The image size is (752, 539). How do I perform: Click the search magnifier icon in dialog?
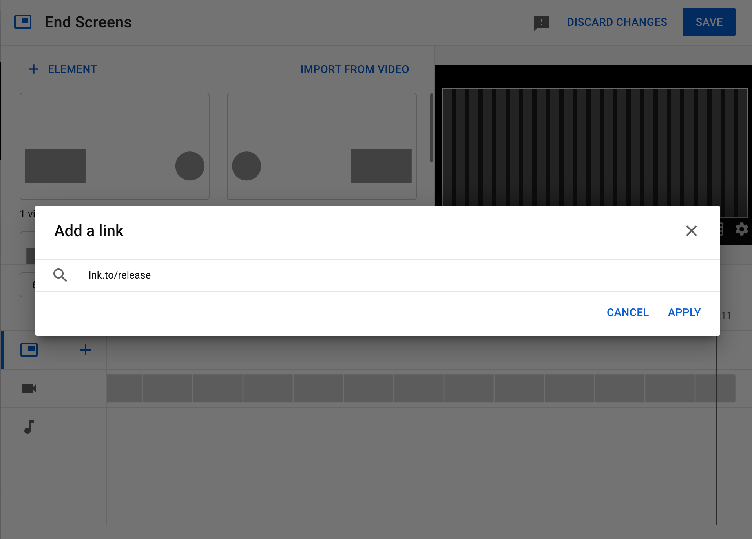click(x=60, y=275)
